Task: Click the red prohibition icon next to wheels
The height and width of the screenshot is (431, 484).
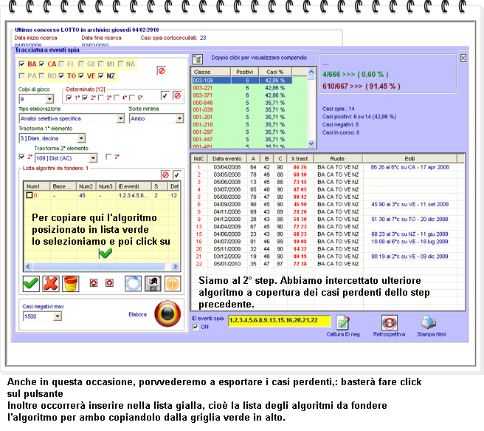Action: [161, 71]
